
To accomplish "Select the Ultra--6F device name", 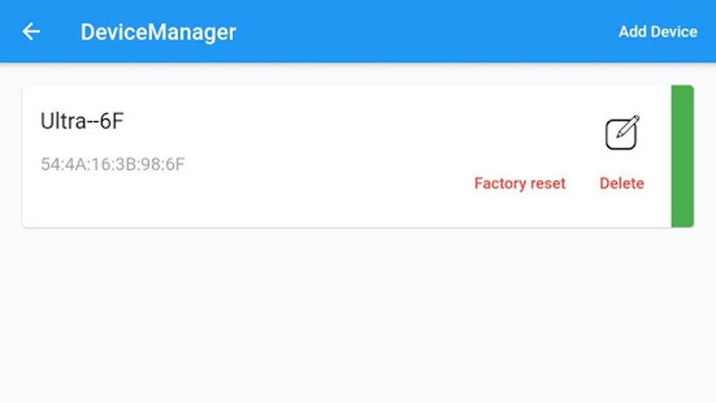I will 82,121.
